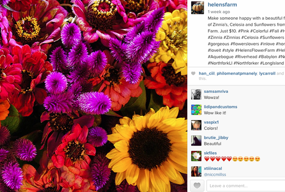Open han_ciil's profile from likes

(207, 73)
